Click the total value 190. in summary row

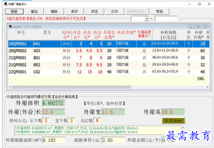[201, 79]
